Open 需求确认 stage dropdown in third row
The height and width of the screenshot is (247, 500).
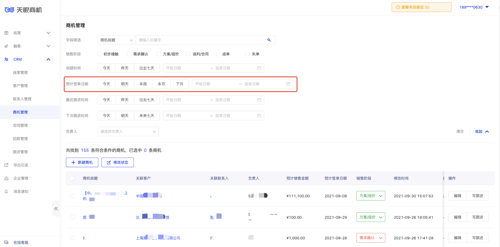[371, 238]
